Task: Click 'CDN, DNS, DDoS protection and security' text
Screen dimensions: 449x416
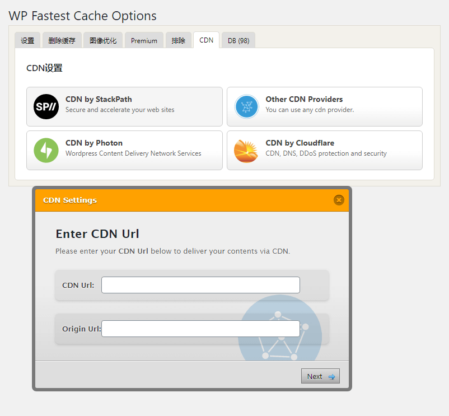Action: click(326, 153)
